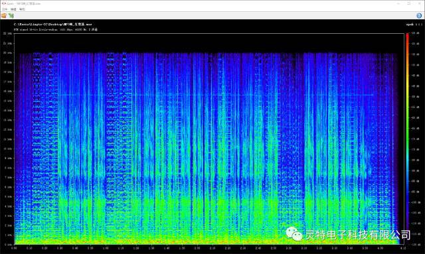425x254 pixels.
Task: Click the PCM audio format info line
Action: coord(56,30)
